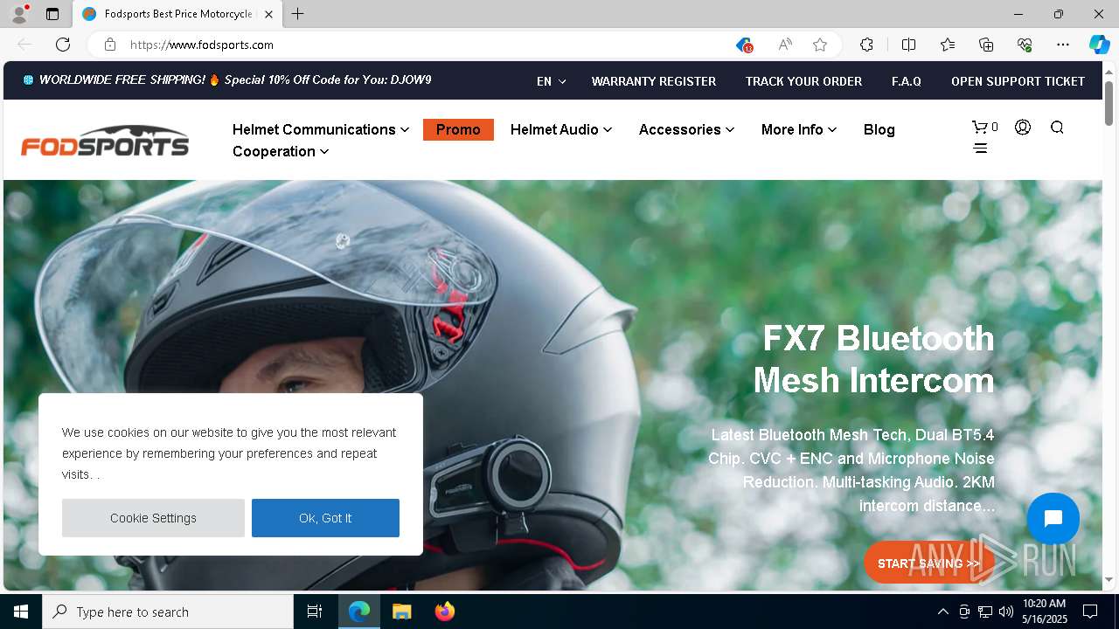
Task: Open the shopping cart icon
Action: coord(980,128)
